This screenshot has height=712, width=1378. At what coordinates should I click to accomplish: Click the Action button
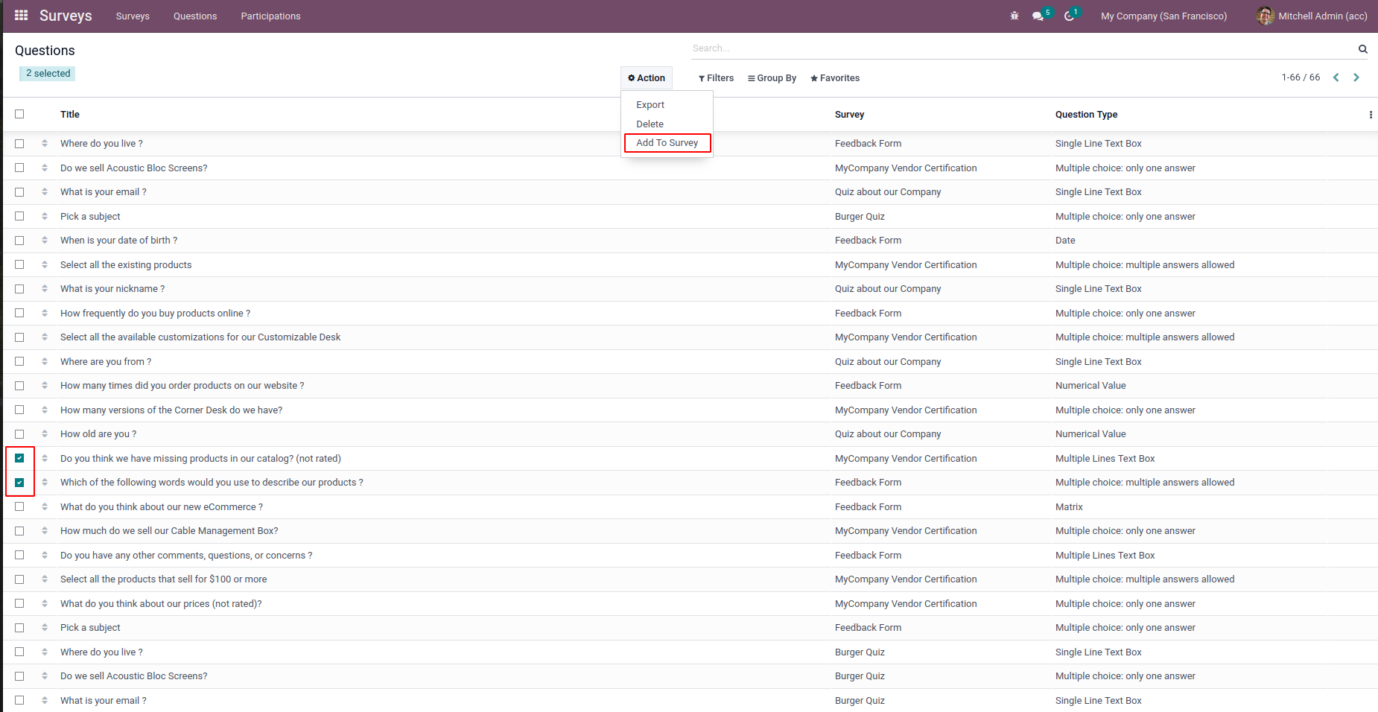pyautogui.click(x=647, y=78)
